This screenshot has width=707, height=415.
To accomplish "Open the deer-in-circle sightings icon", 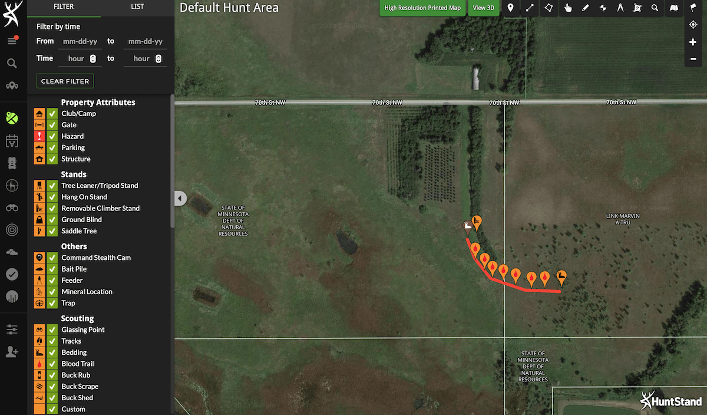I will 12,185.
